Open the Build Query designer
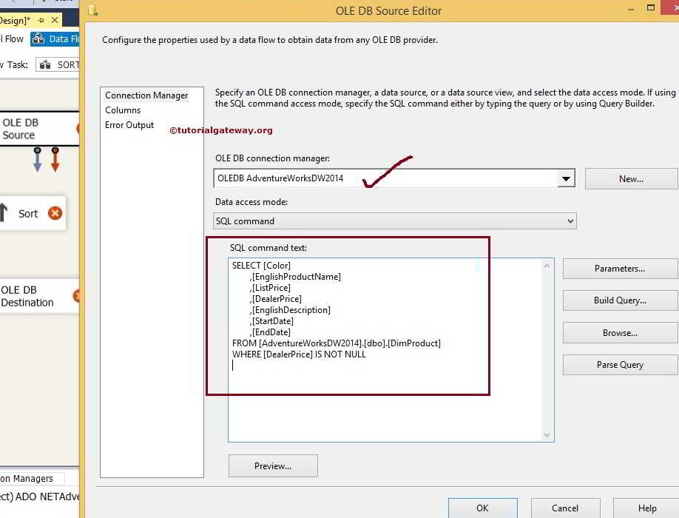Screen dimensions: 679x518 pos(619,300)
